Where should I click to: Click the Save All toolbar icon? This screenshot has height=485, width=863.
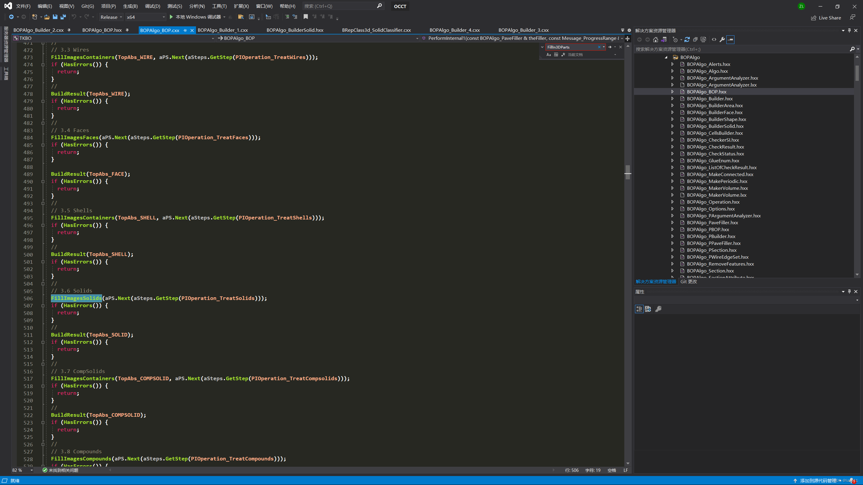(x=63, y=17)
